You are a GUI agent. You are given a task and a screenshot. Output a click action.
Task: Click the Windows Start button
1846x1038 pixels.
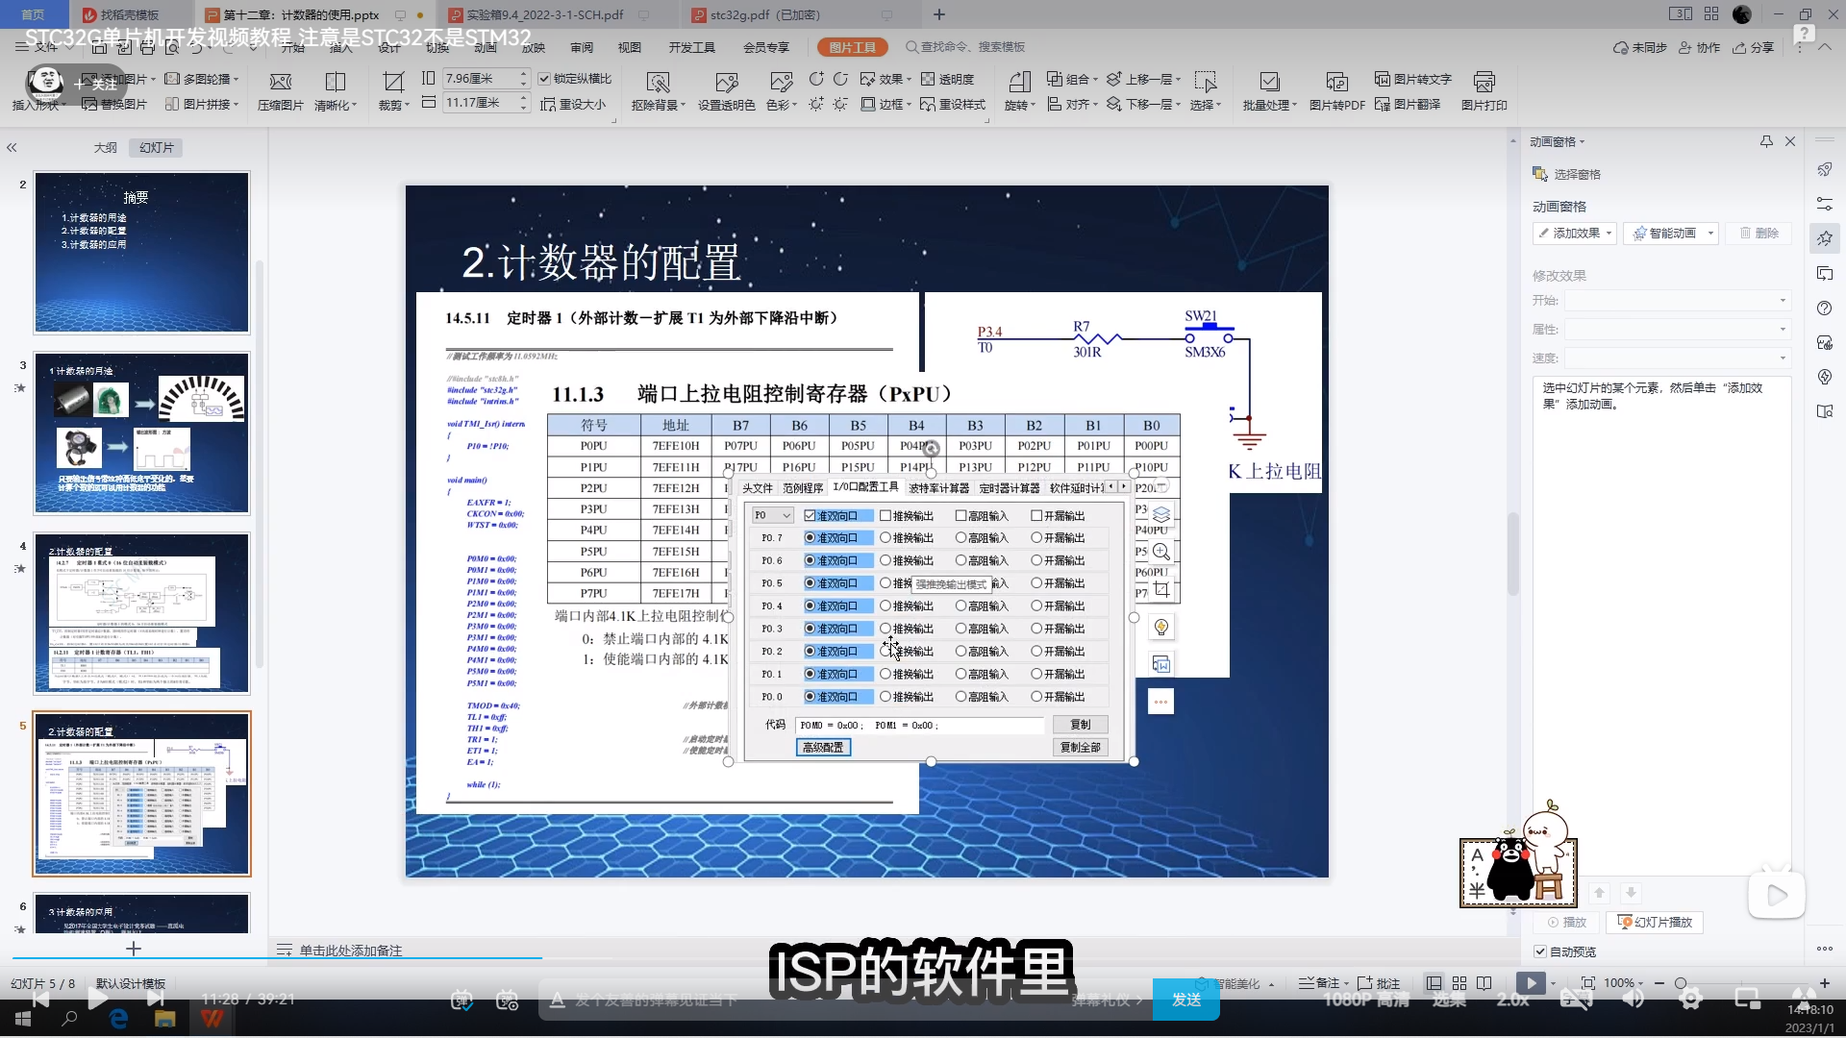coord(23,1019)
